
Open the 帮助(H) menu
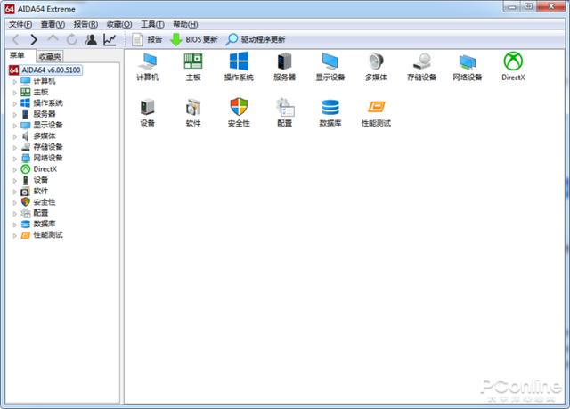point(185,24)
